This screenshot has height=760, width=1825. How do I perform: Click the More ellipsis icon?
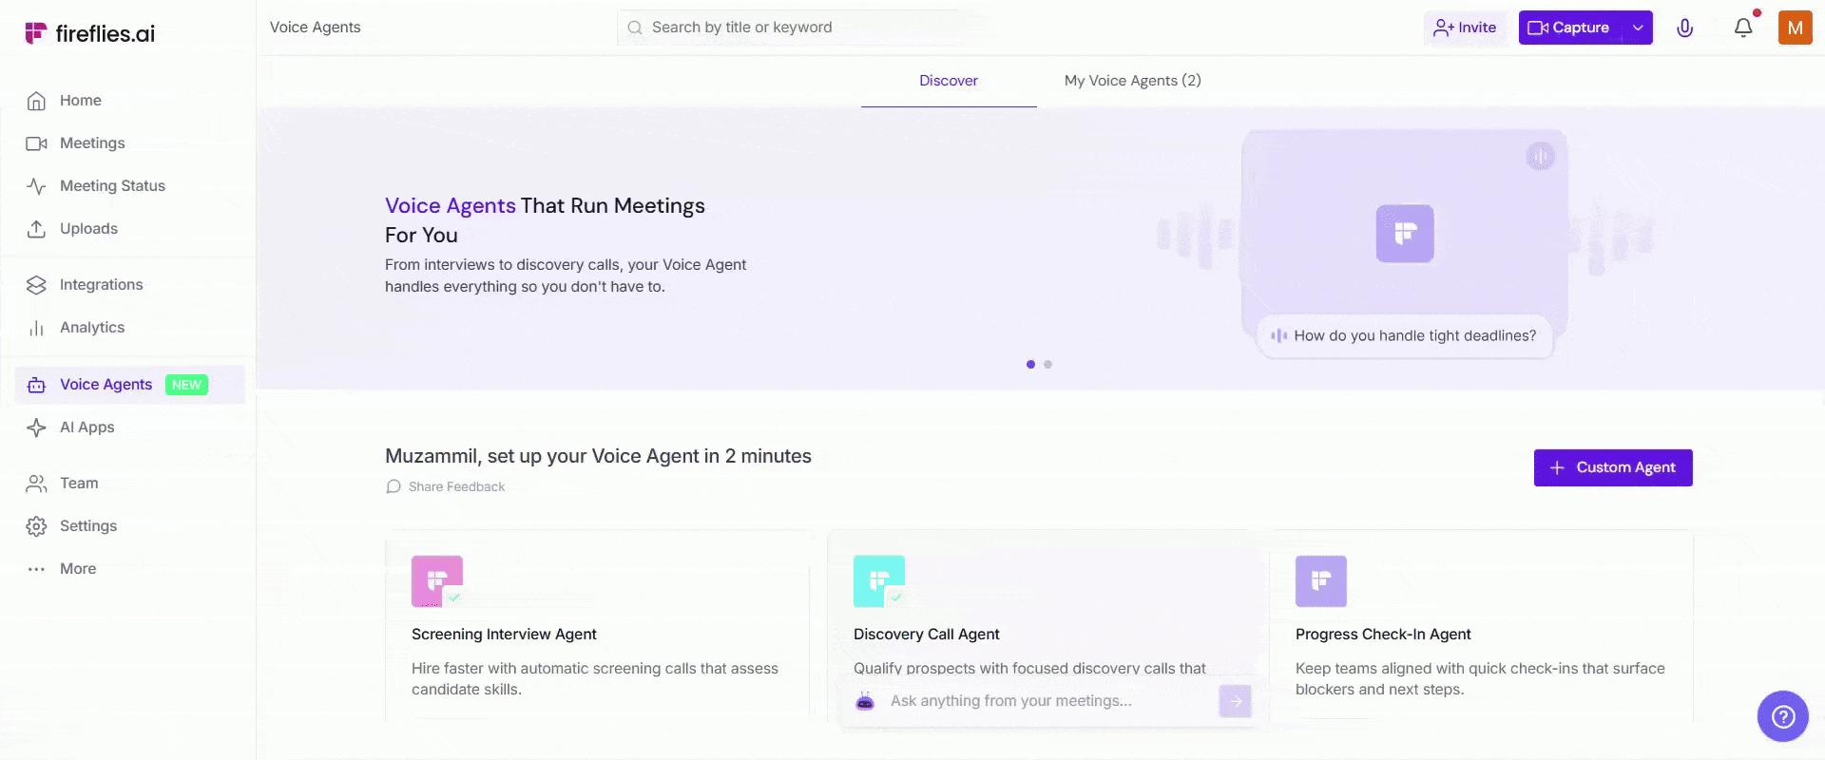[36, 569]
